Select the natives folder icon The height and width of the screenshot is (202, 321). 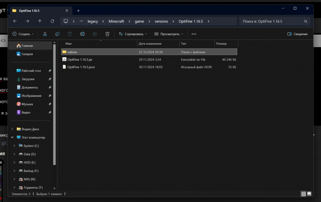tap(64, 52)
